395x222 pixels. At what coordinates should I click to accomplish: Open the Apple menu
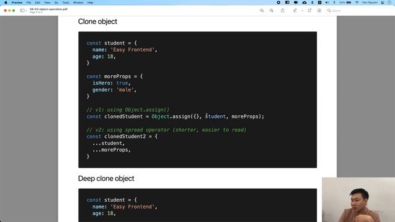tap(6, 2)
